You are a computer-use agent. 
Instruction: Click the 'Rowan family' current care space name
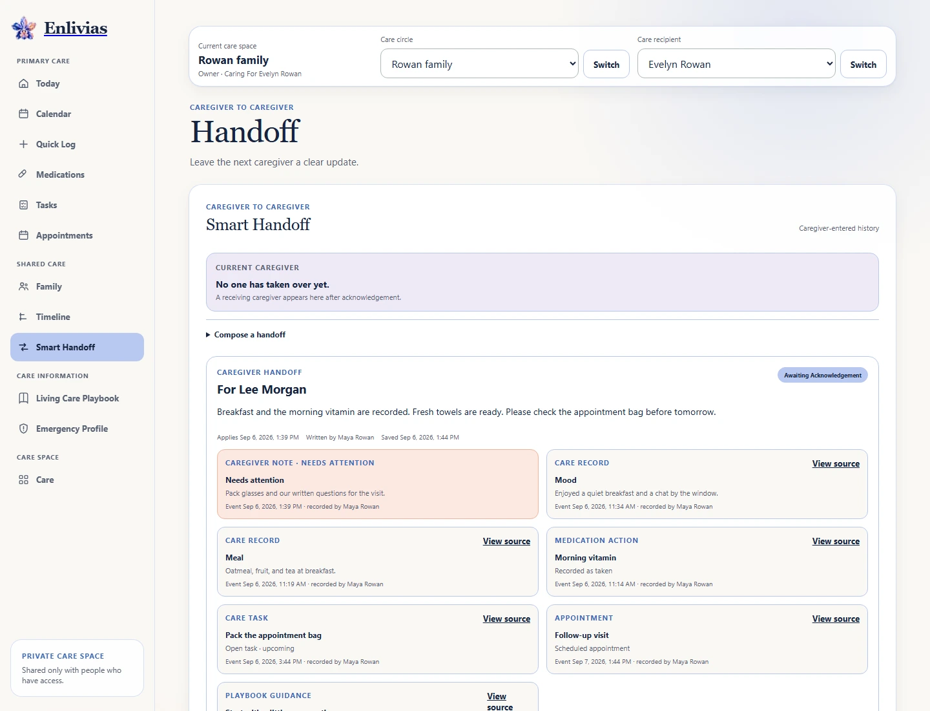click(x=233, y=60)
